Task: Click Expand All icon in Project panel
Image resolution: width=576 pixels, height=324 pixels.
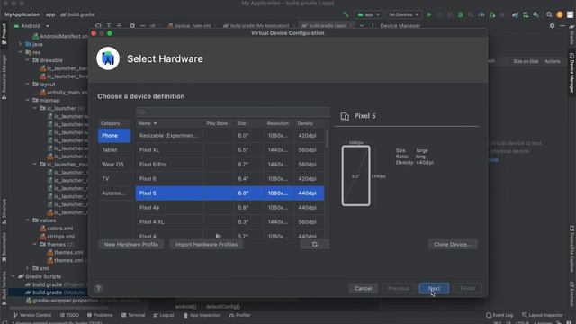Action: point(109,26)
